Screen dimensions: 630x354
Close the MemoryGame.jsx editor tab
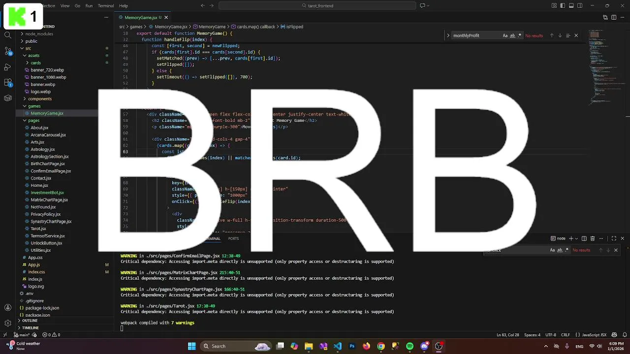coord(166,17)
